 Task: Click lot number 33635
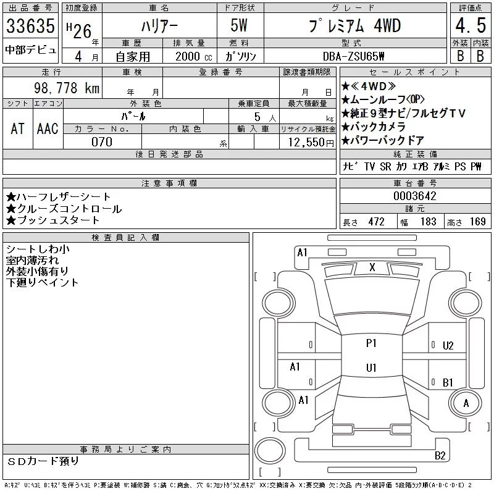pos(30,26)
